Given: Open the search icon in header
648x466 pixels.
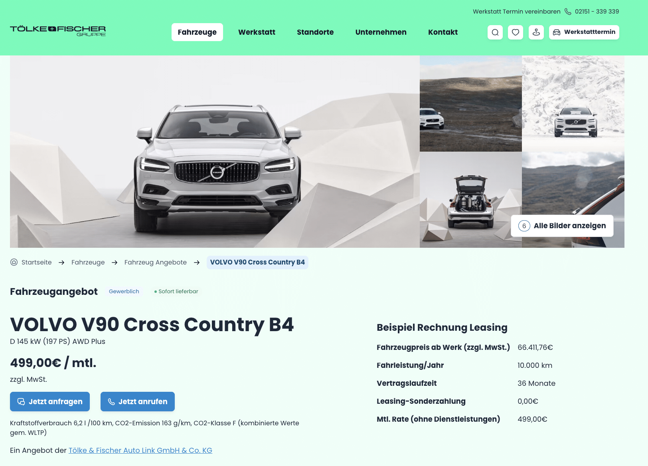Looking at the screenshot, I should [495, 32].
